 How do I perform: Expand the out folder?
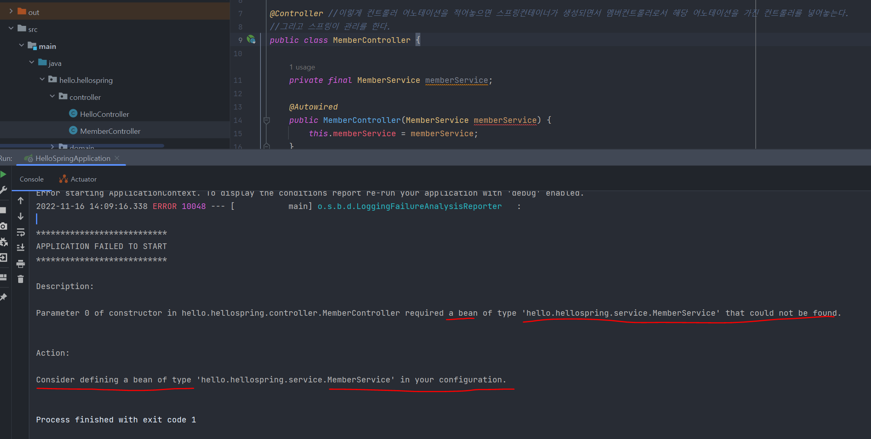coord(11,12)
